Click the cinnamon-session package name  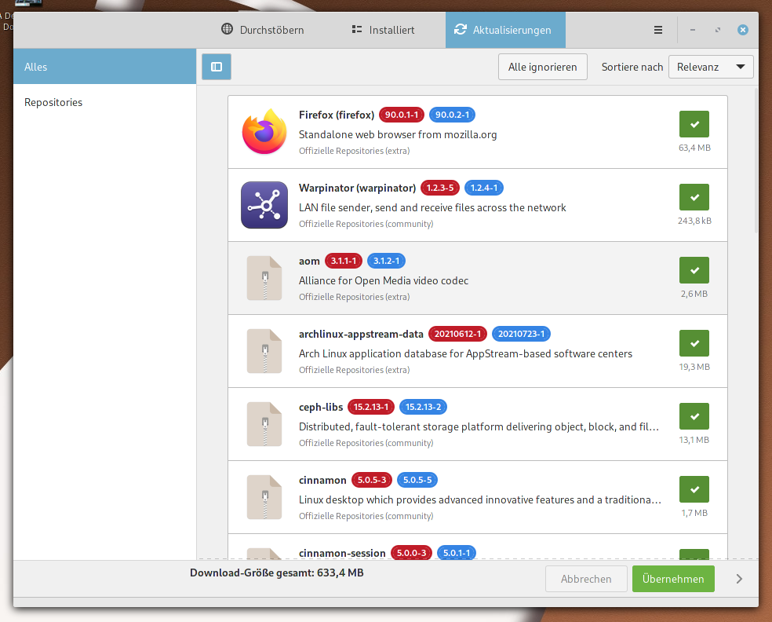(342, 553)
